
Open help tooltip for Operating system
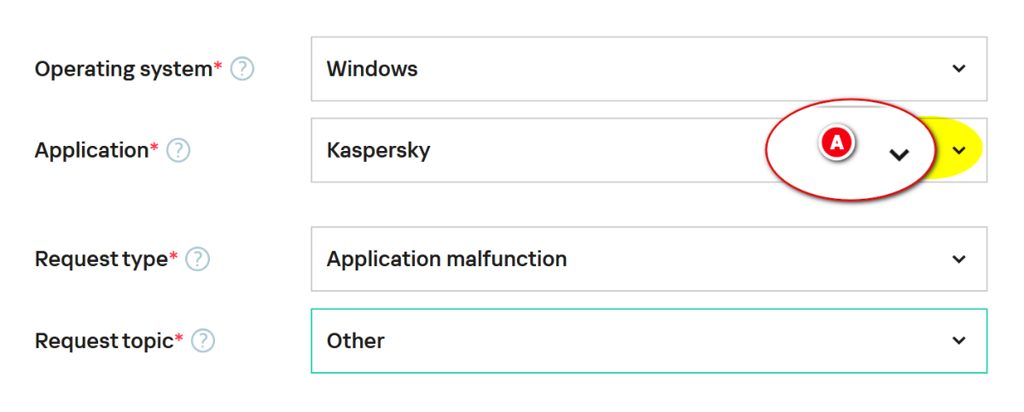242,69
